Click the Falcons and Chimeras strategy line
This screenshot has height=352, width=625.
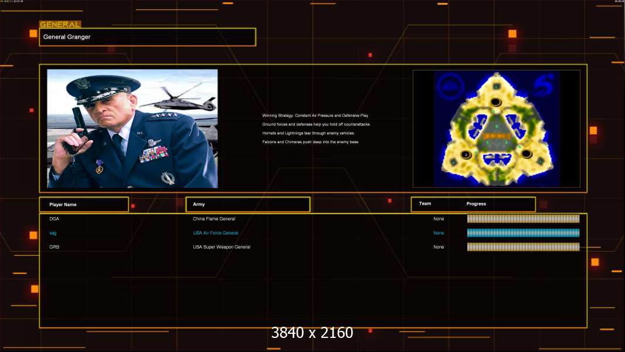point(311,142)
